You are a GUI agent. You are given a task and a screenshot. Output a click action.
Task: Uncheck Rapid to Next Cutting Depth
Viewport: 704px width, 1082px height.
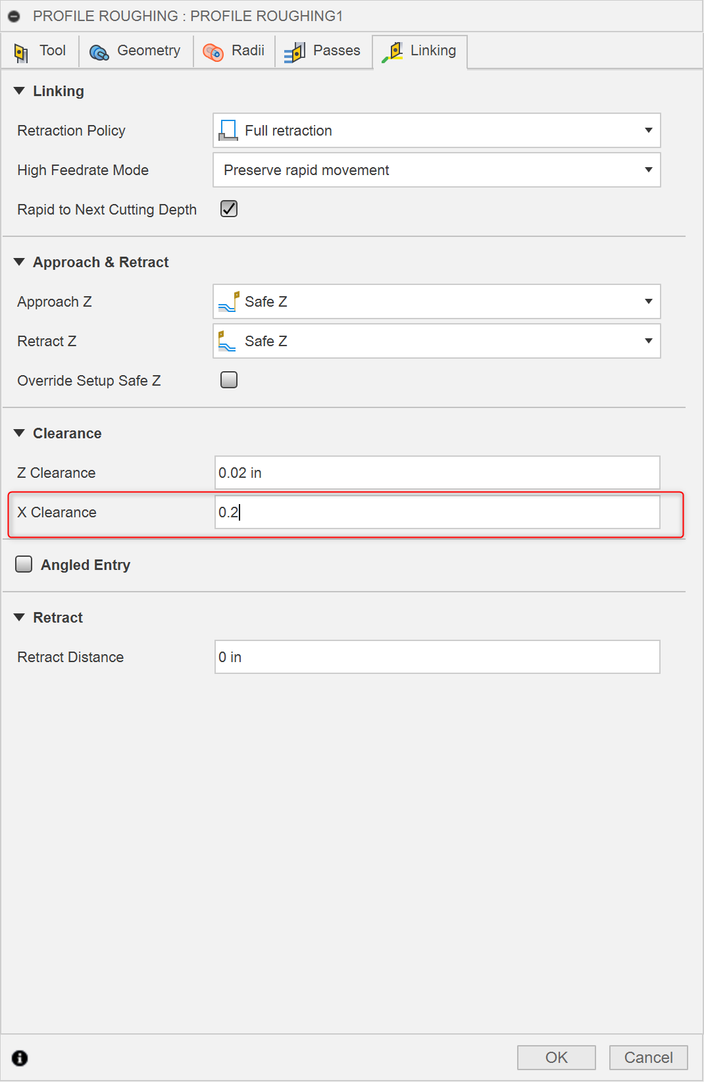click(229, 209)
